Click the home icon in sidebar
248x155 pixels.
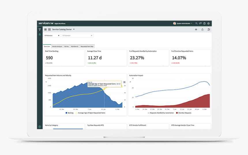tap(40, 35)
